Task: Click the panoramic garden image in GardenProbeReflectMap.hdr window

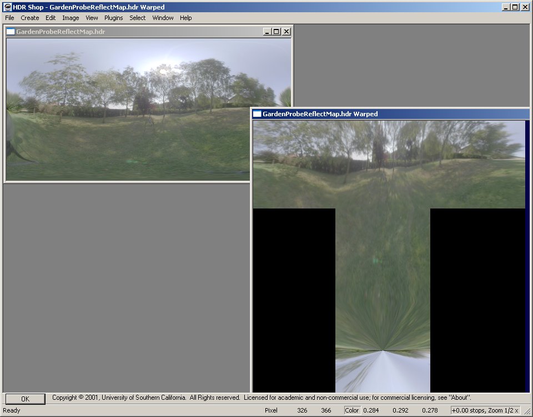Action: pos(149,110)
